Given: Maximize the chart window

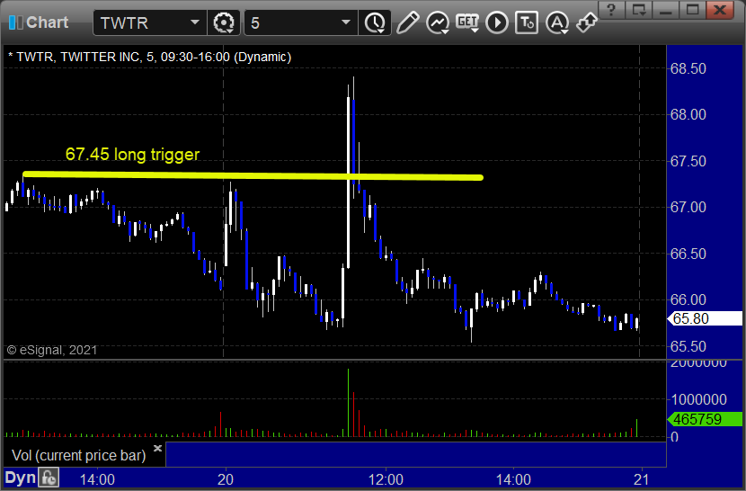Looking at the screenshot, I should point(693,10).
